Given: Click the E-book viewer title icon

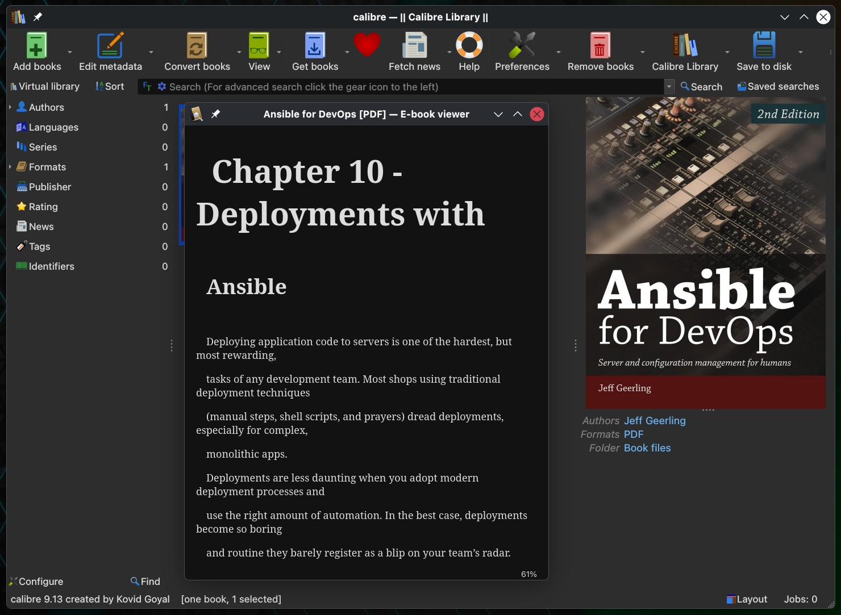Looking at the screenshot, I should pos(197,114).
